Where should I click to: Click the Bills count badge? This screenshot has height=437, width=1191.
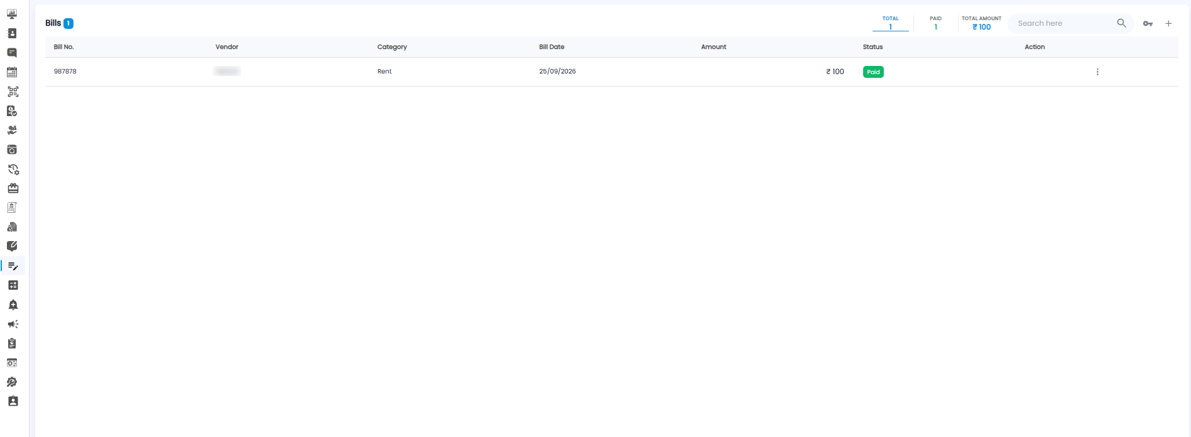tap(68, 23)
